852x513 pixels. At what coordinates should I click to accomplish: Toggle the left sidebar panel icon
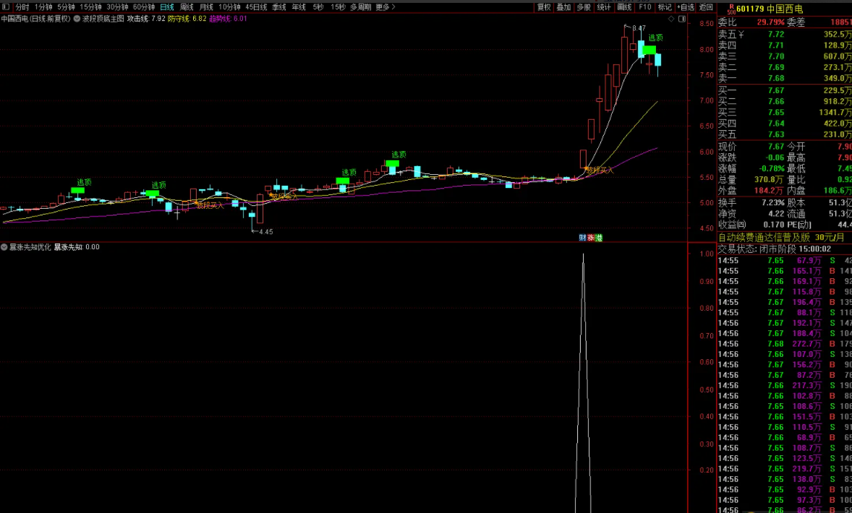pyautogui.click(x=6, y=7)
